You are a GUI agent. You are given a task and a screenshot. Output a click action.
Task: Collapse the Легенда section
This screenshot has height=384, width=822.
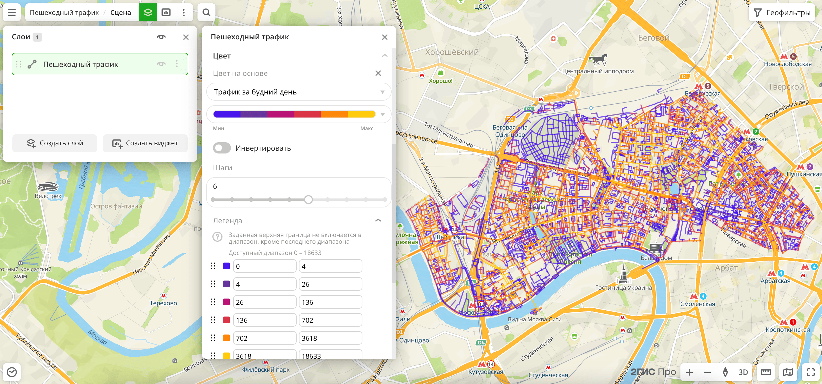pos(378,221)
